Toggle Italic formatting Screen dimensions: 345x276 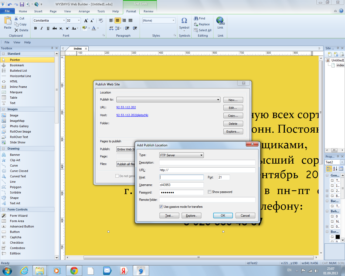[x=42, y=28]
